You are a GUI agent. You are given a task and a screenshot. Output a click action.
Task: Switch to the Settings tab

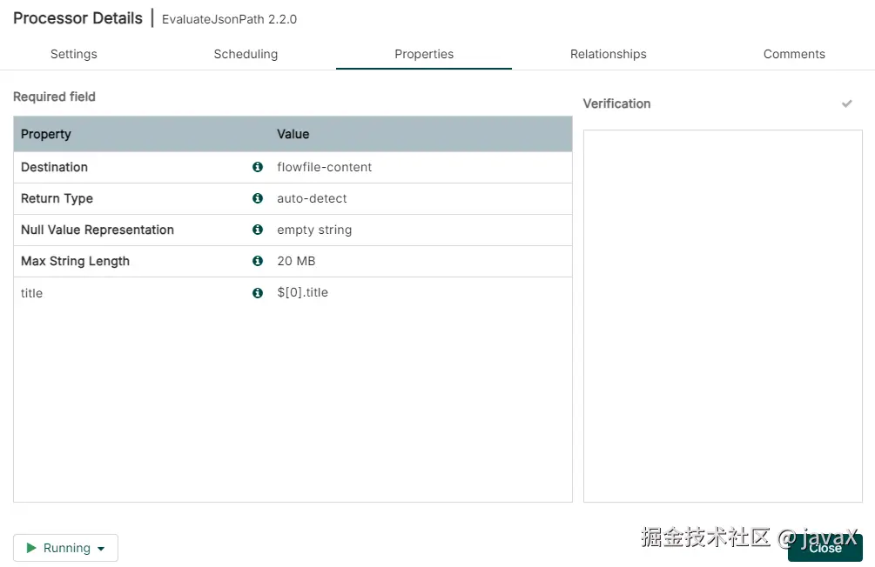74,54
